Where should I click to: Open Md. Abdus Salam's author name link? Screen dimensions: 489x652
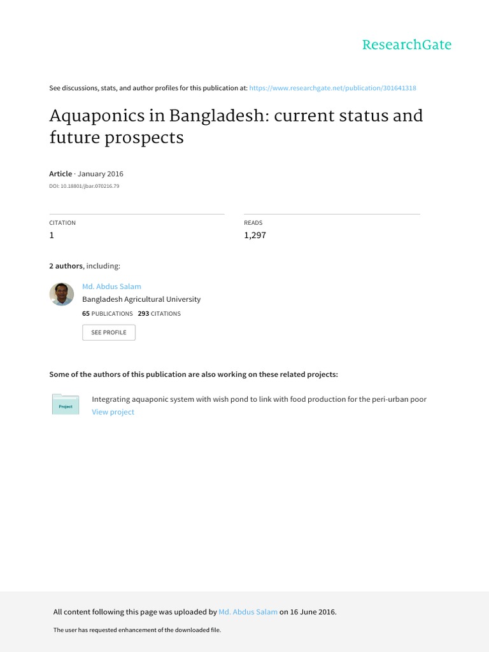pyautogui.click(x=111, y=287)
